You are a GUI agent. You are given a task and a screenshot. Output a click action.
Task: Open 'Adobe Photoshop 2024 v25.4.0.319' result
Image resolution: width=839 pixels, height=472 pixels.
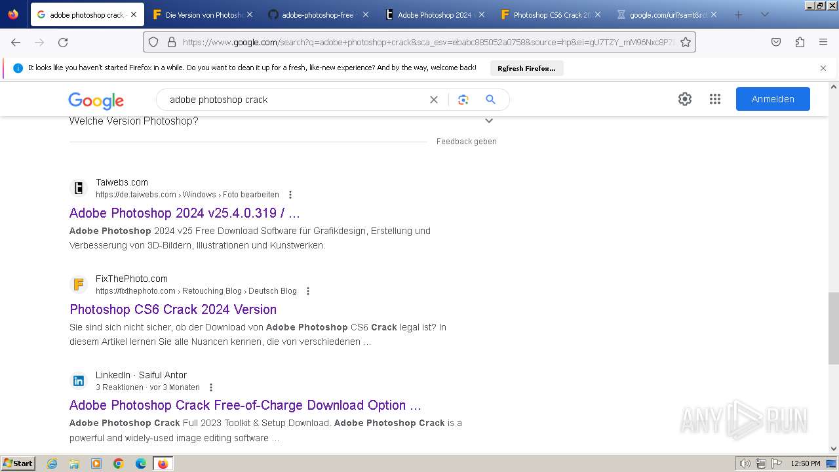[x=185, y=213]
